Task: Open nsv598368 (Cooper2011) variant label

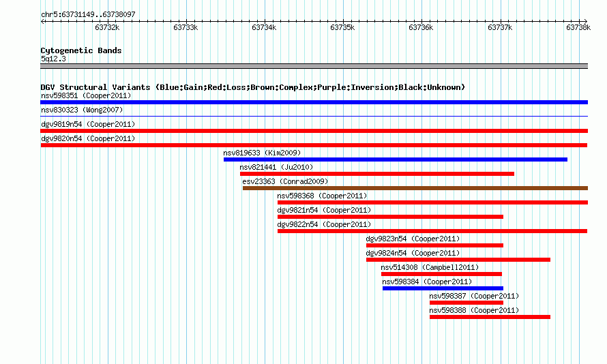Action: pos(322,196)
